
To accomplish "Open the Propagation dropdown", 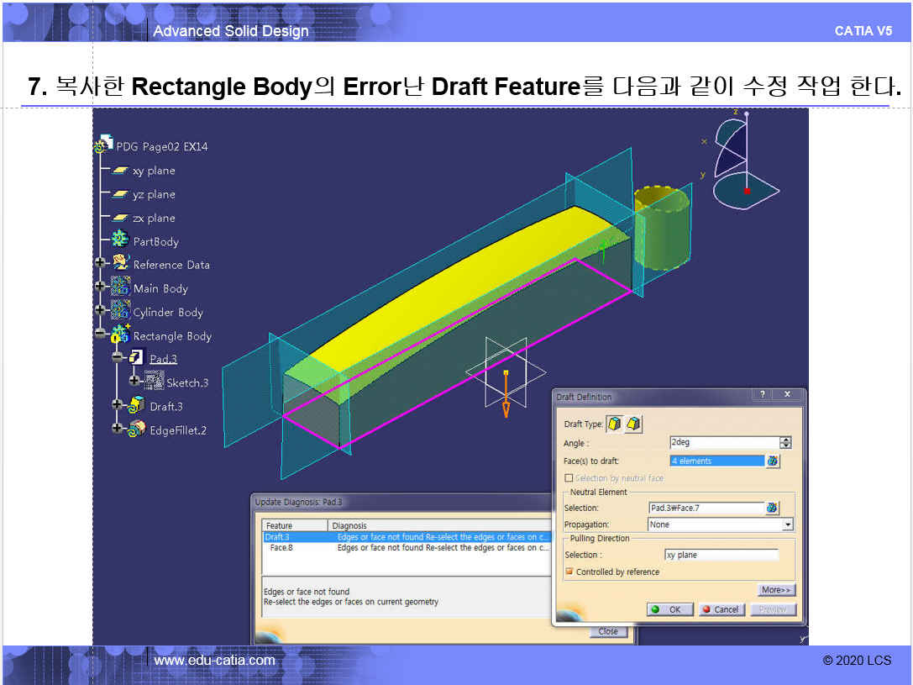I will 787,524.
